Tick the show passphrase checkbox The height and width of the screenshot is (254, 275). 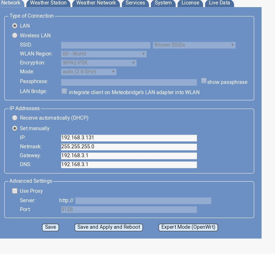[x=204, y=81]
